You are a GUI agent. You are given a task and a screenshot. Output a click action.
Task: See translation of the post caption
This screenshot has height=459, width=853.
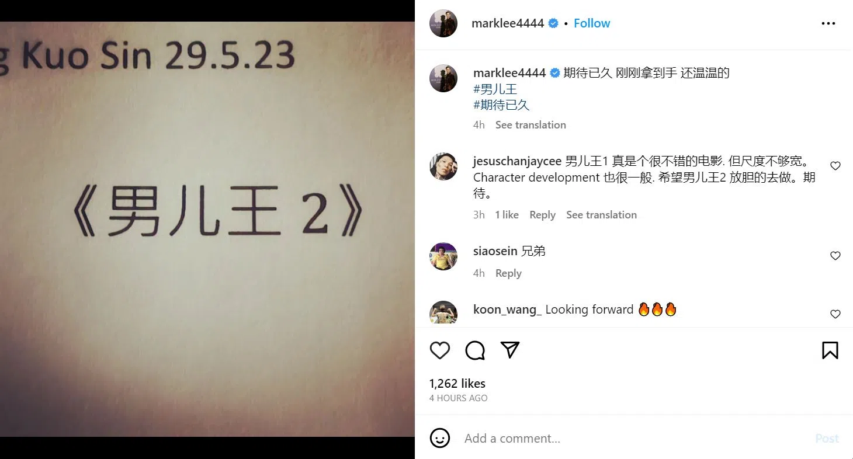tap(530, 125)
